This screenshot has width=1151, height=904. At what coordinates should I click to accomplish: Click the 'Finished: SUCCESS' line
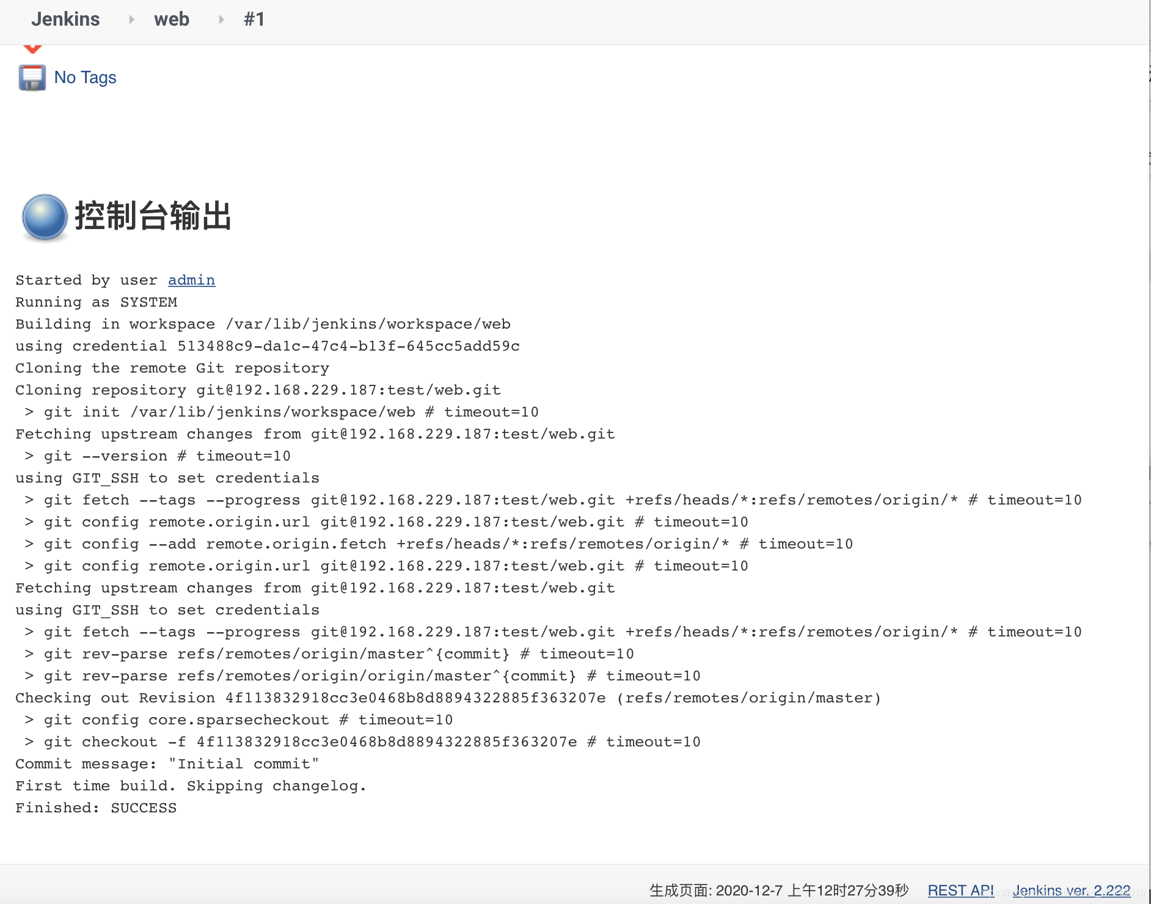pos(96,807)
